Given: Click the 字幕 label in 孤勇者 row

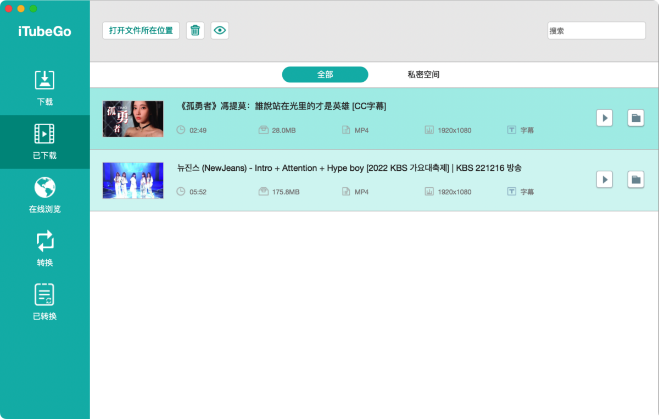Looking at the screenshot, I should coord(527,131).
